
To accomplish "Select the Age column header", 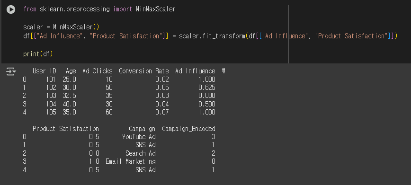I will point(71,71).
